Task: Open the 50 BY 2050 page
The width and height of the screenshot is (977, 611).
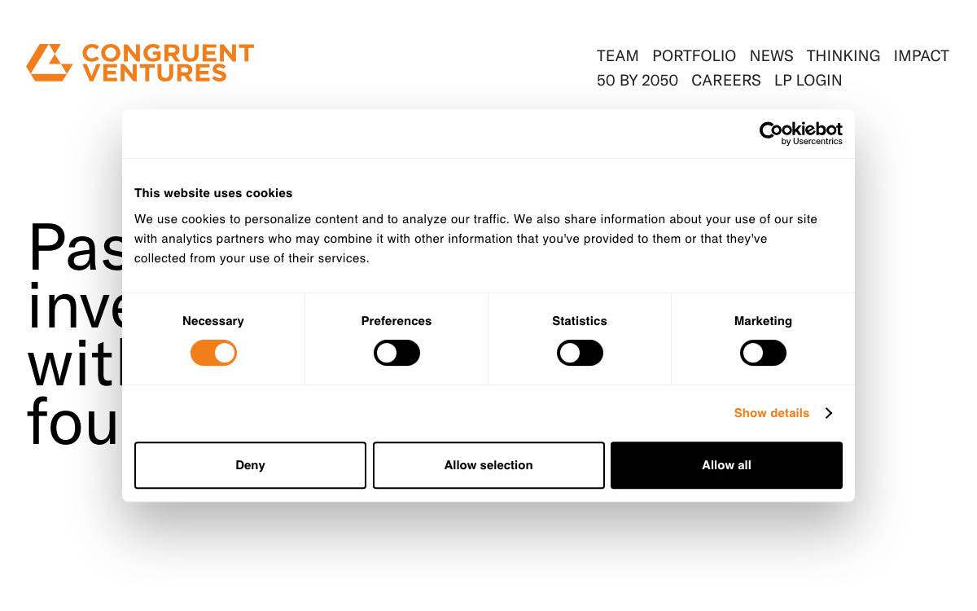Action: point(637,81)
